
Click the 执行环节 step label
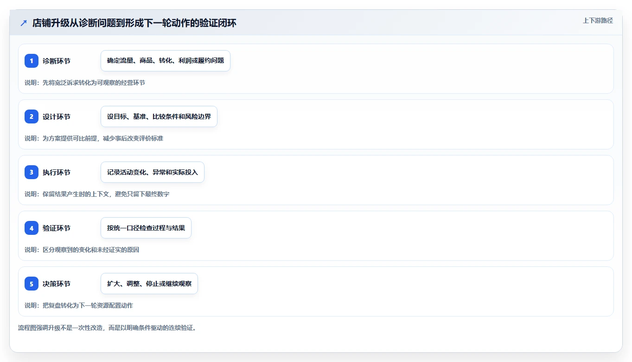(x=57, y=172)
